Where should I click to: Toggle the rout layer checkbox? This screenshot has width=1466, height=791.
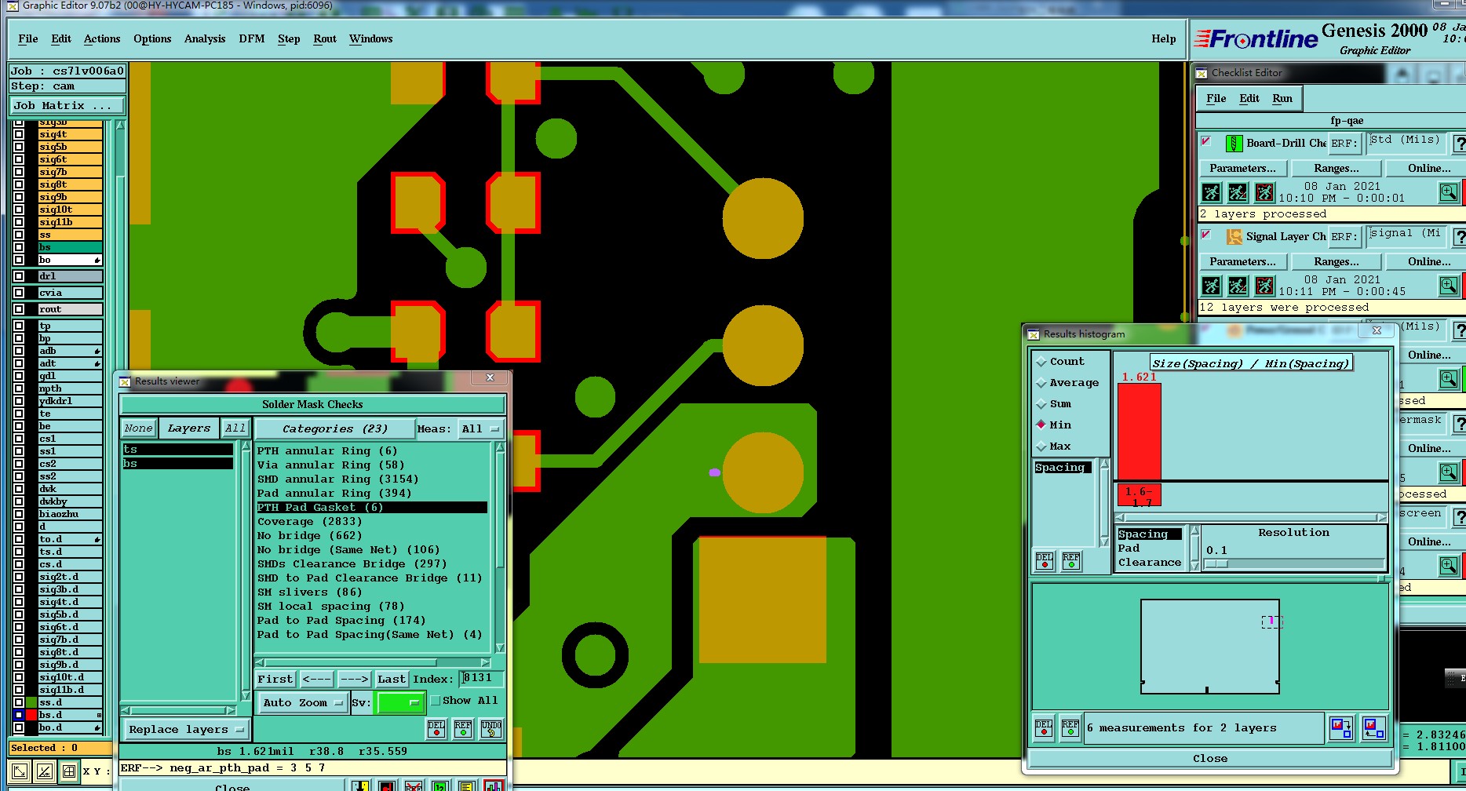[19, 309]
